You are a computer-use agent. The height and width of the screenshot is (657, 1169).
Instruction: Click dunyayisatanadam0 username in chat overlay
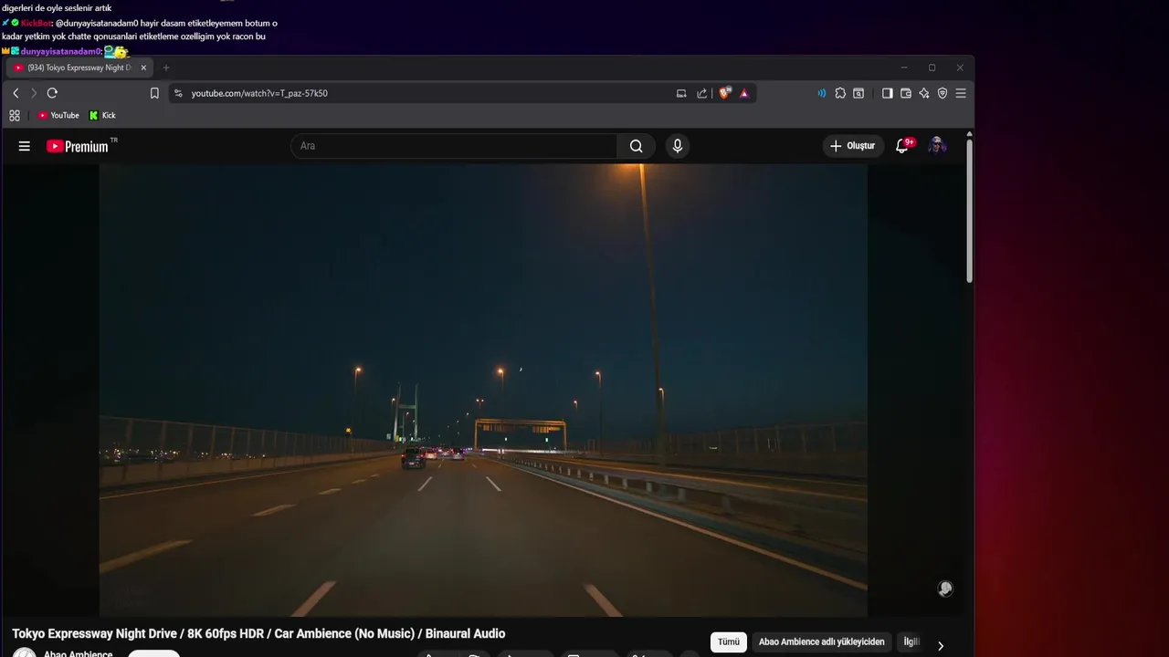click(x=60, y=51)
